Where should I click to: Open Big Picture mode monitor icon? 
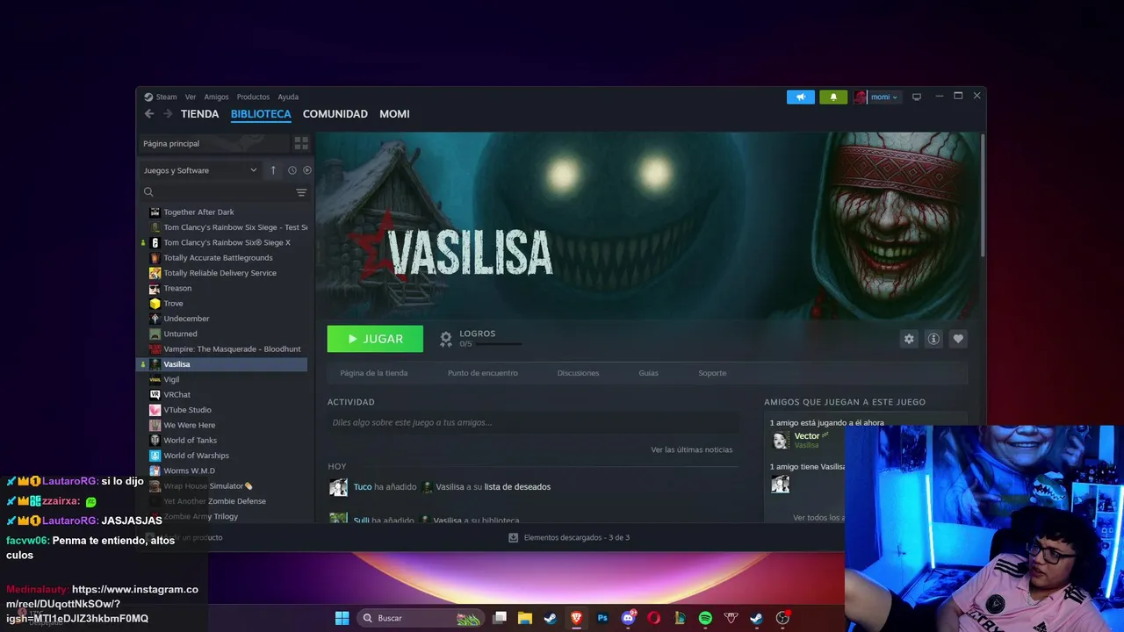tap(917, 97)
